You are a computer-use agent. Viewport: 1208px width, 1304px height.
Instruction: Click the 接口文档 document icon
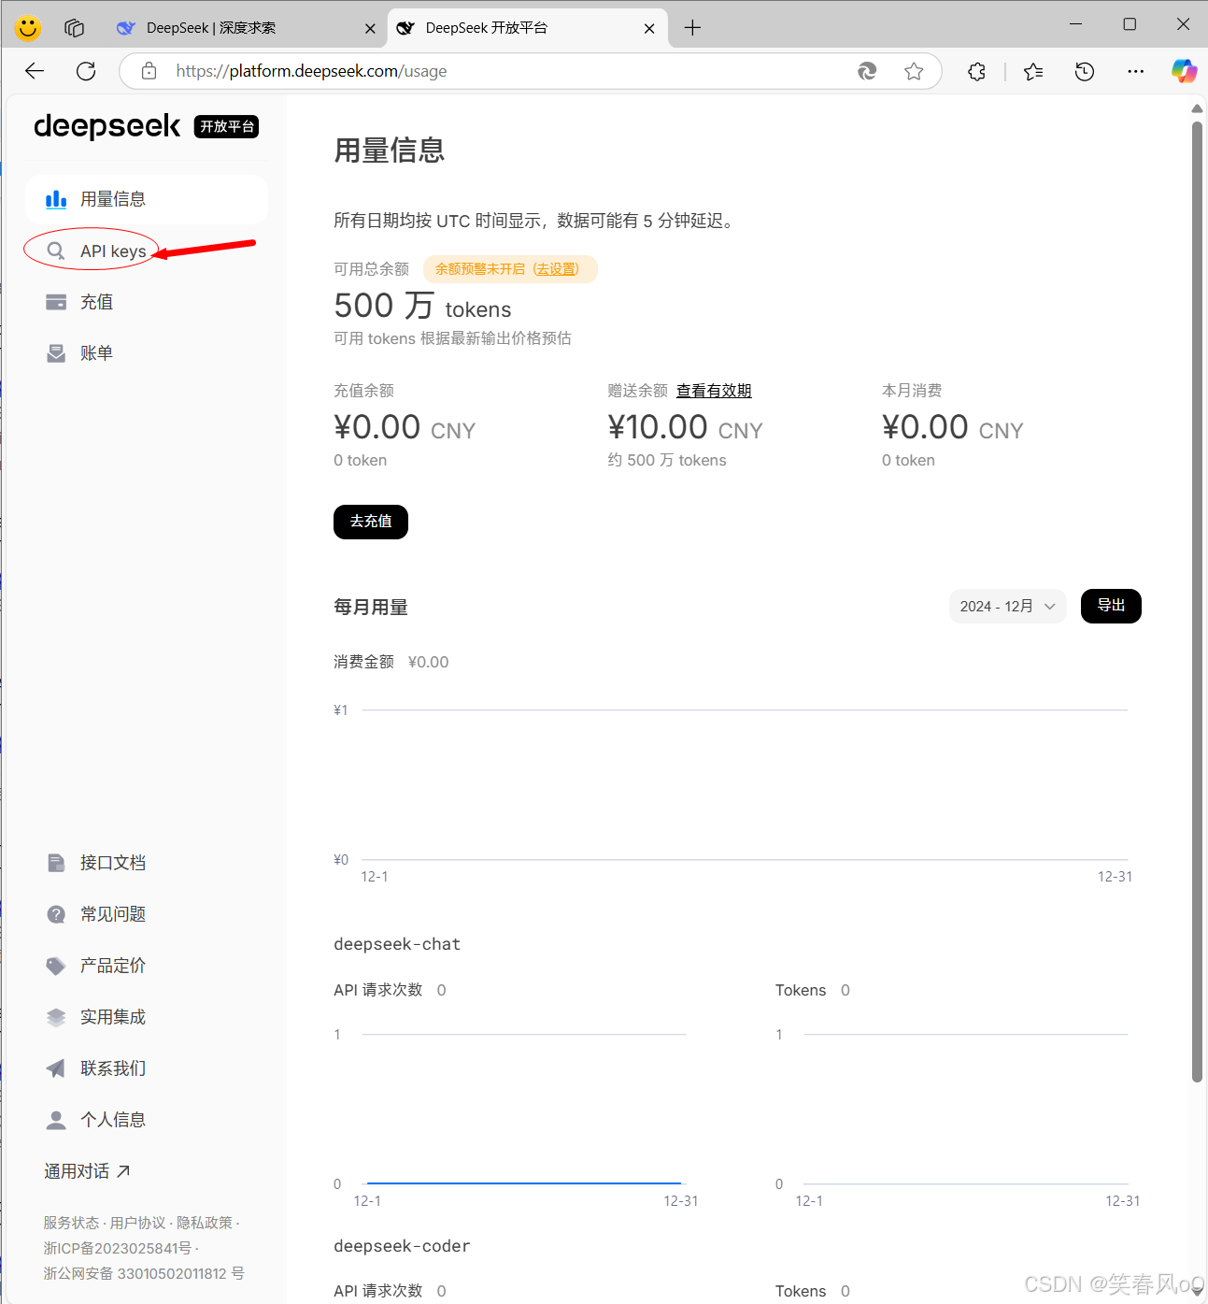[x=56, y=863]
